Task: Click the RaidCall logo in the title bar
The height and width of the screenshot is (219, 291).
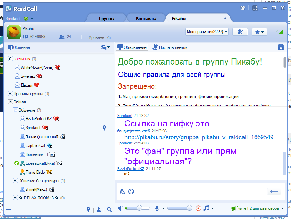Action: coord(21,9)
